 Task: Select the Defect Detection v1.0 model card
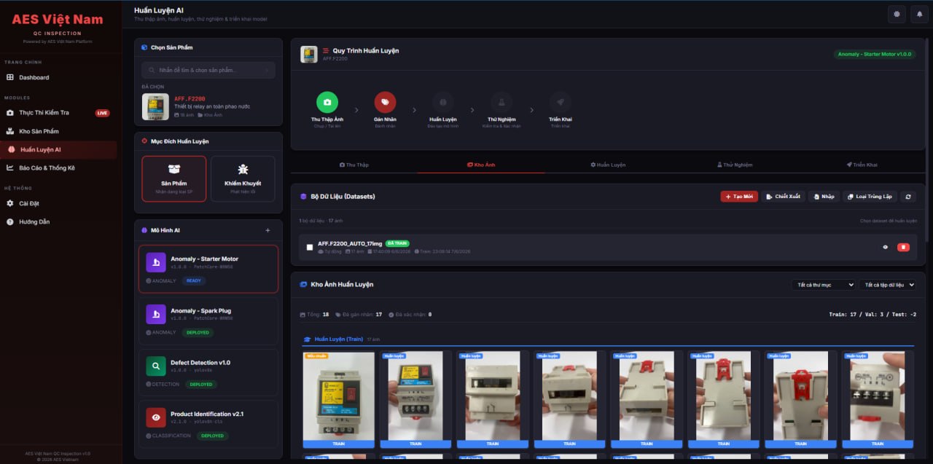(208, 372)
